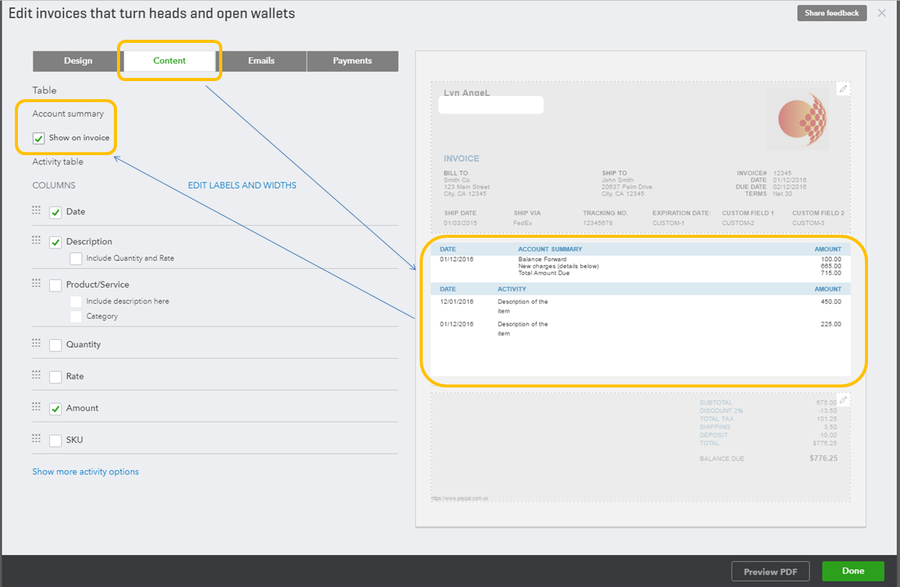Click the green Done button
The height and width of the screenshot is (587, 900).
(x=852, y=571)
